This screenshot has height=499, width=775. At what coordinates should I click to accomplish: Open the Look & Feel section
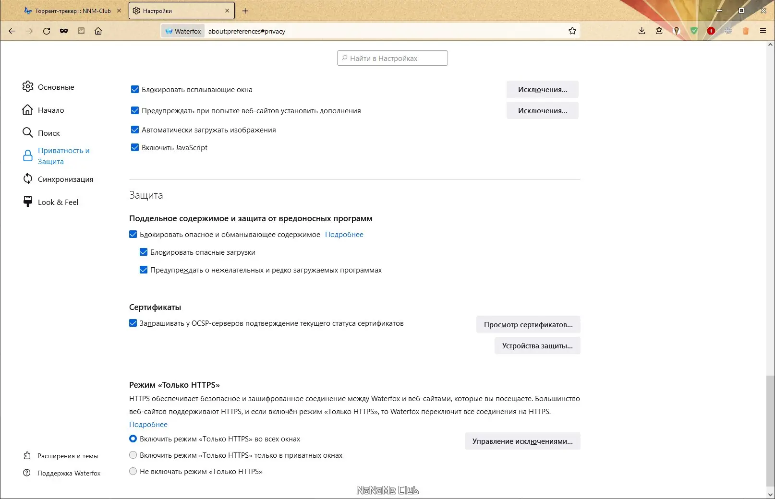pyautogui.click(x=50, y=202)
